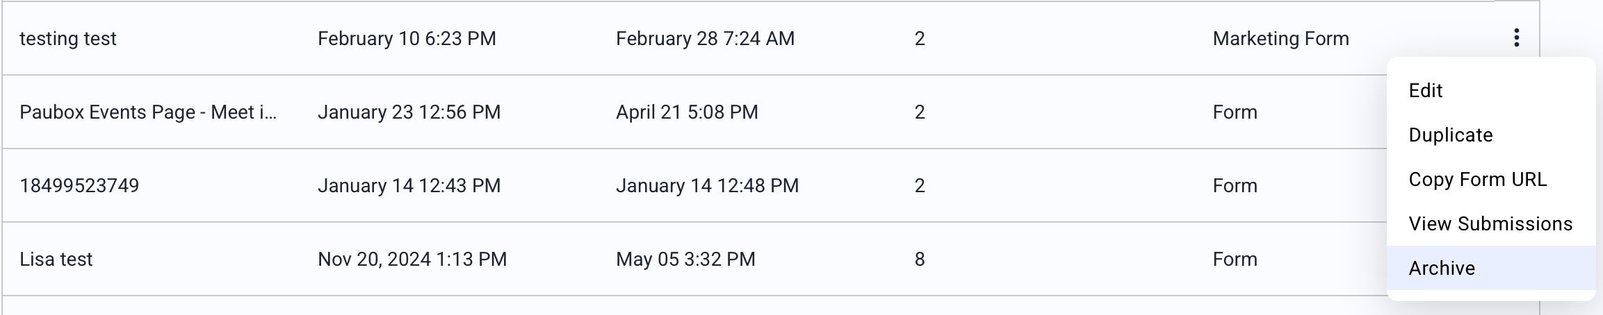The height and width of the screenshot is (315, 1603).
Task: Click the Form type cell in Lisa test row
Action: point(1235,259)
